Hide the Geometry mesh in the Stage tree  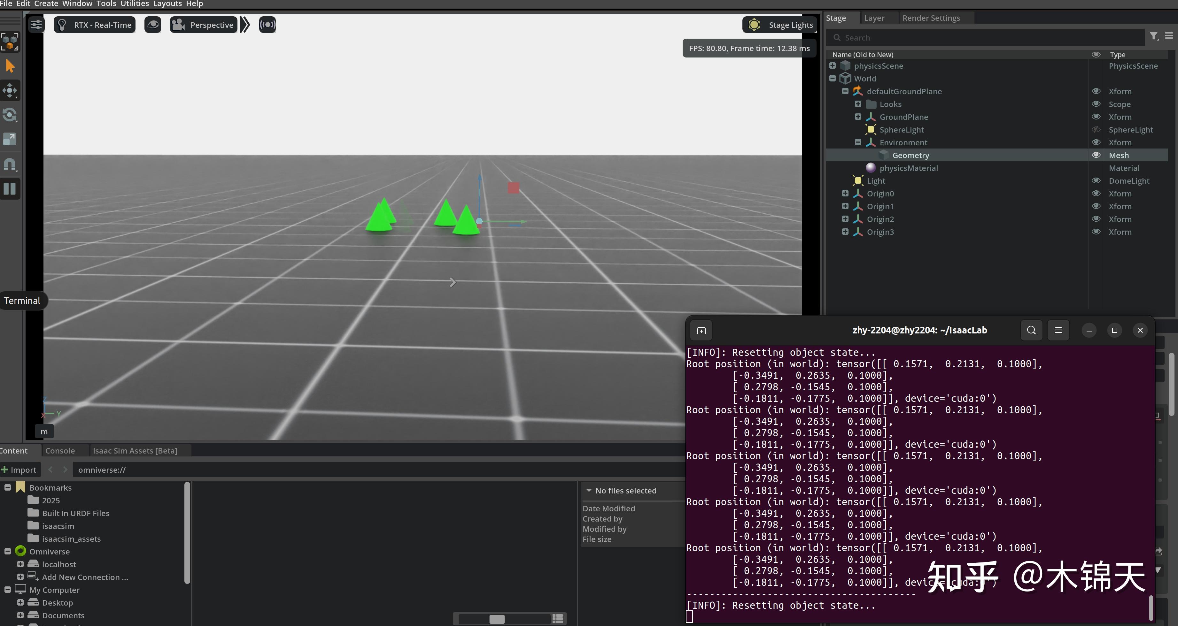point(1096,155)
